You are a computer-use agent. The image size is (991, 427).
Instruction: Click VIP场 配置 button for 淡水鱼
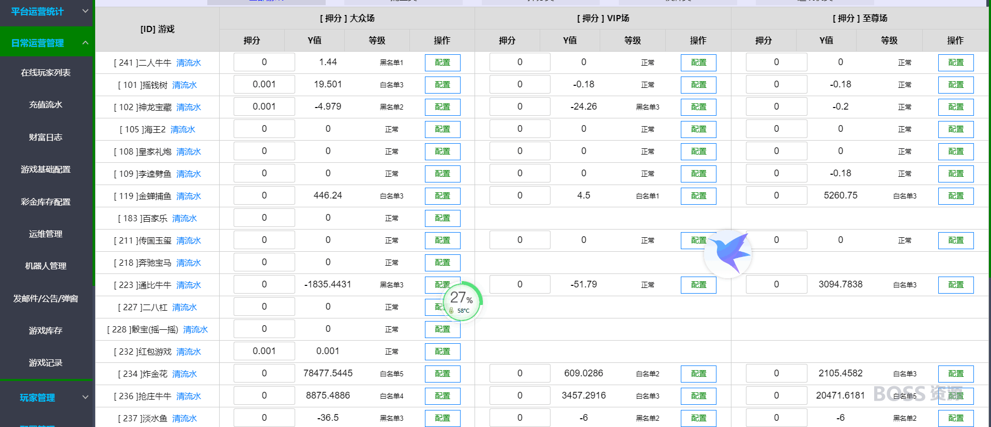[x=698, y=418]
